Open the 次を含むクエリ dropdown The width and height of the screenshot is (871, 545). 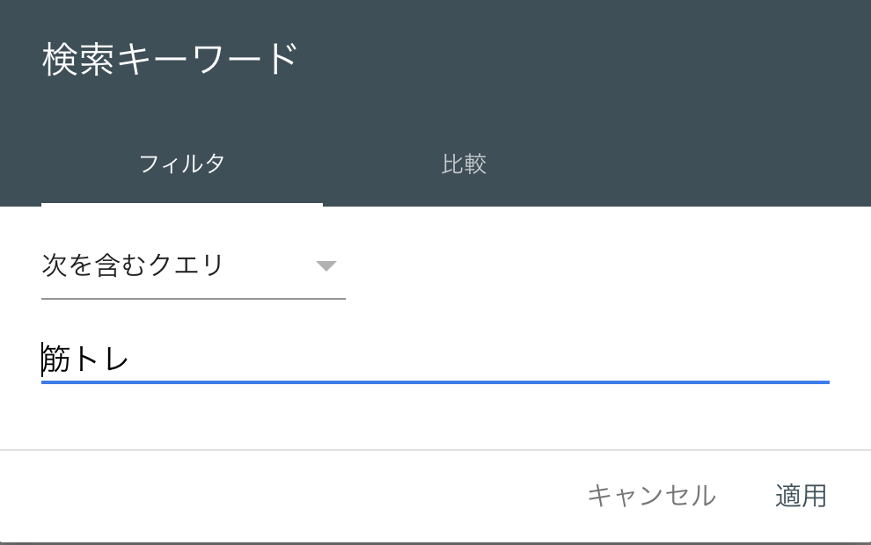193,265
